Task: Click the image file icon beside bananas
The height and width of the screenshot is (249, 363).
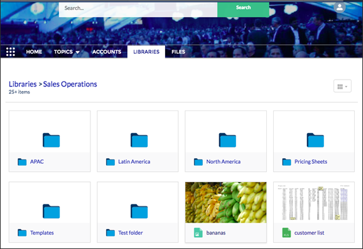Action: pos(198,233)
